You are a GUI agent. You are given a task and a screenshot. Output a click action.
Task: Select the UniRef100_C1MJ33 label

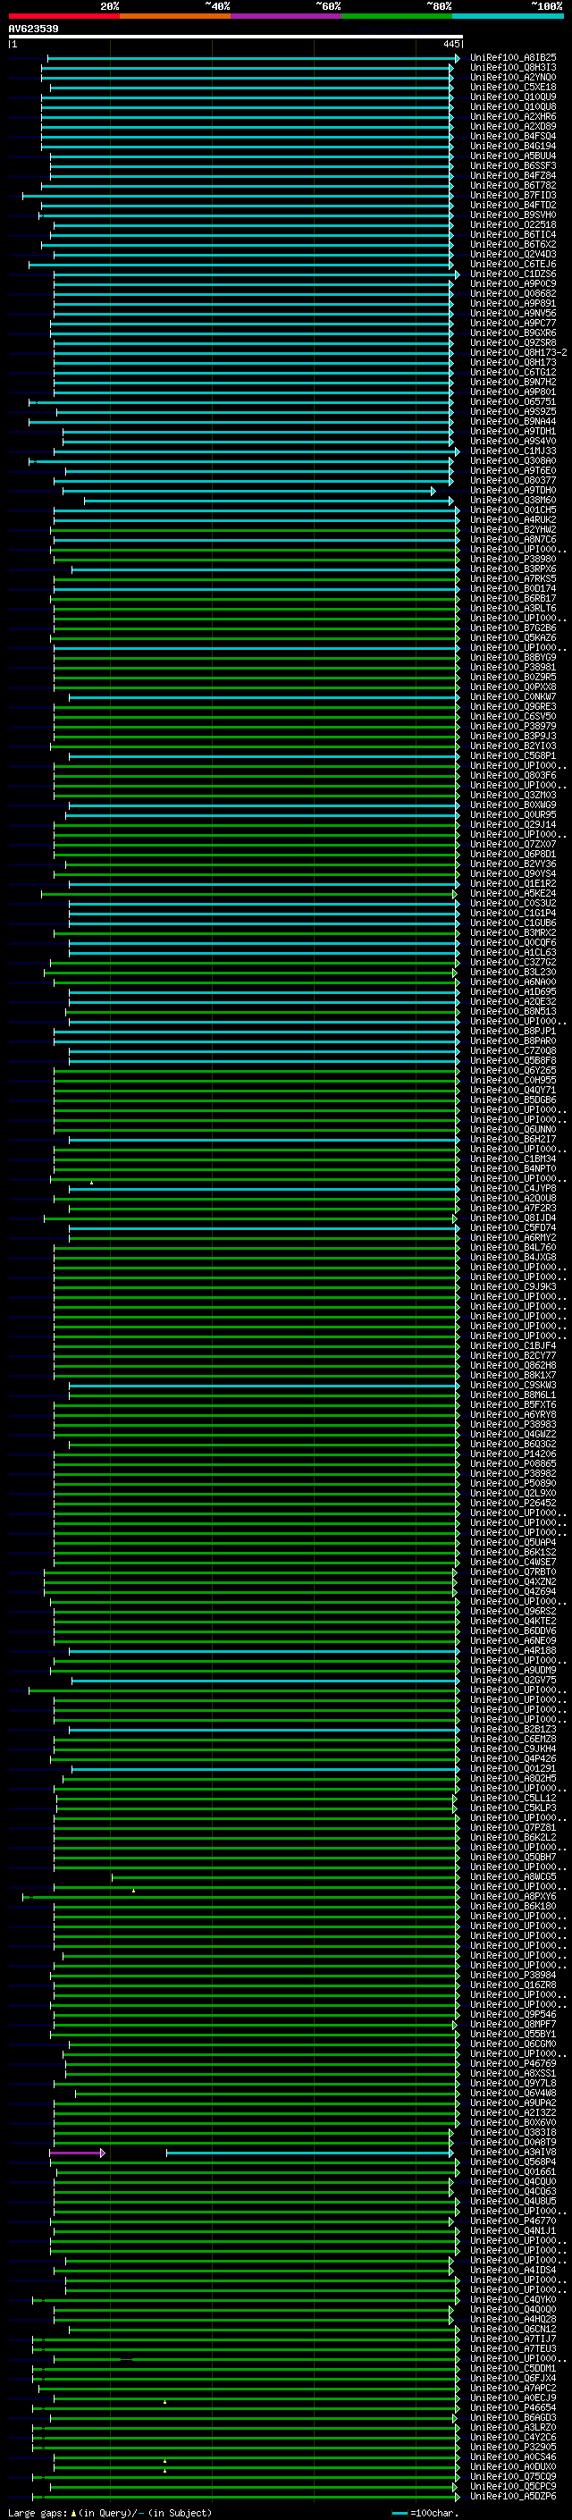coord(512,451)
